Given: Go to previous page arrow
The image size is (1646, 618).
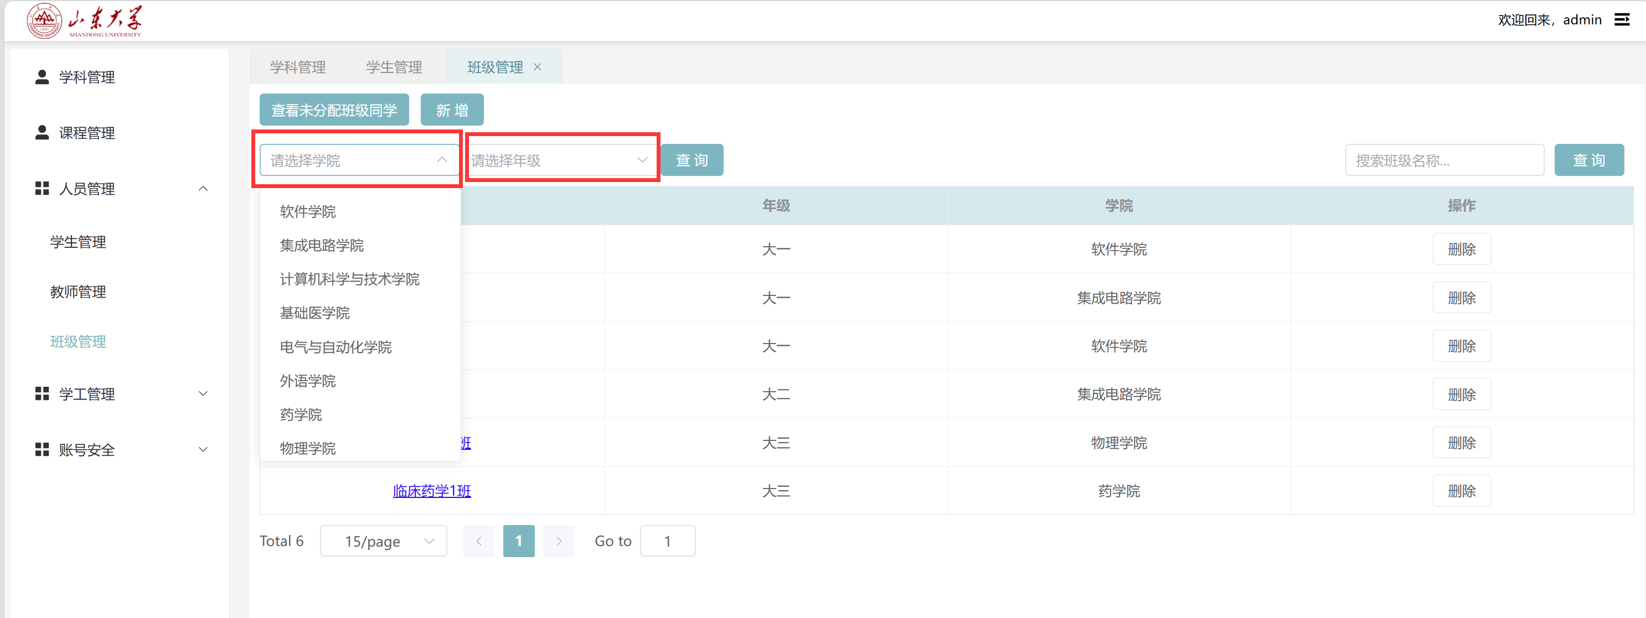Looking at the screenshot, I should click(479, 541).
